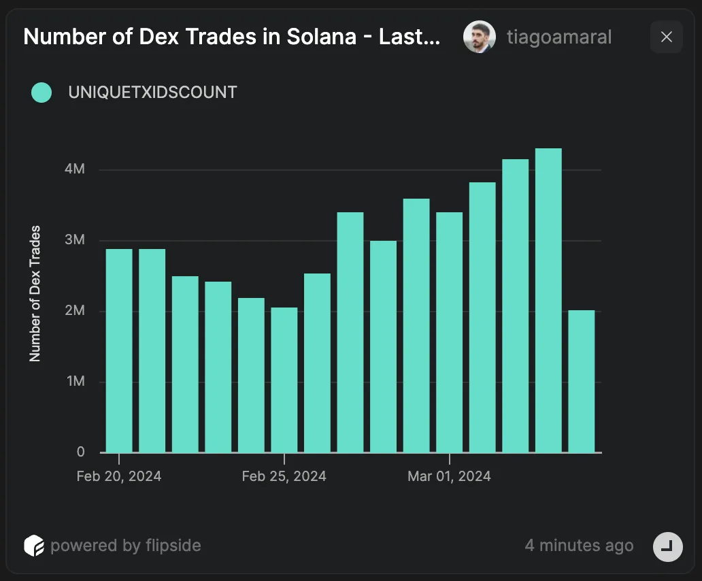Click the tallest bar above 4M
The width and height of the screenshot is (702, 581).
coord(548,300)
